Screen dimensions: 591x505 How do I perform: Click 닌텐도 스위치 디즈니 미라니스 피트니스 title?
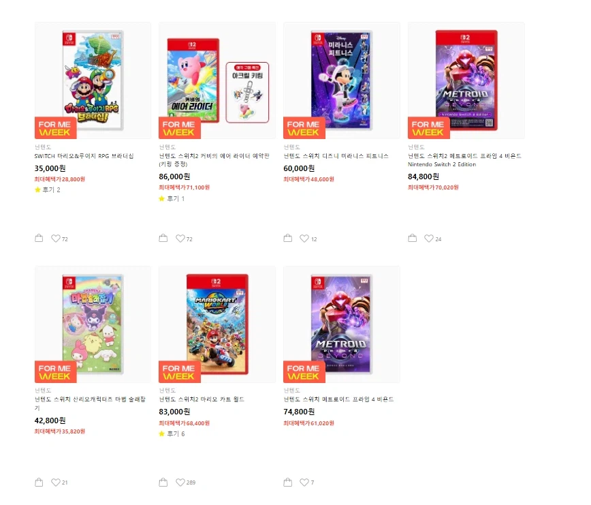pyautogui.click(x=336, y=156)
